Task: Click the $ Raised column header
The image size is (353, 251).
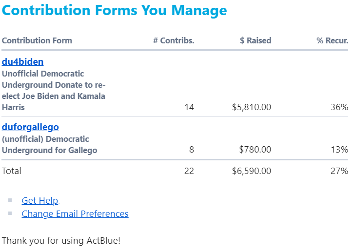Action: coord(255,40)
